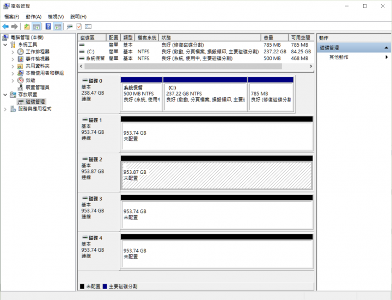Click the volume list horizontal scrollbar thumb

click(183, 66)
